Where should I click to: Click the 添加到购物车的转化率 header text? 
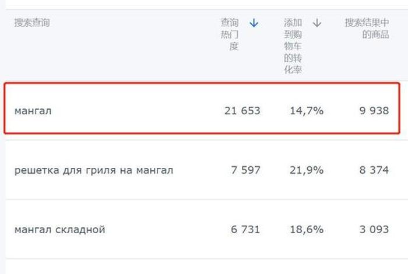(x=293, y=46)
